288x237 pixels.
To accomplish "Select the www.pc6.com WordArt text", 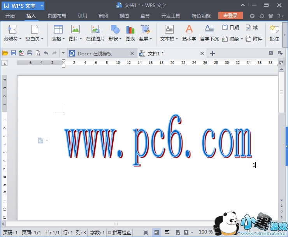I will [158, 140].
